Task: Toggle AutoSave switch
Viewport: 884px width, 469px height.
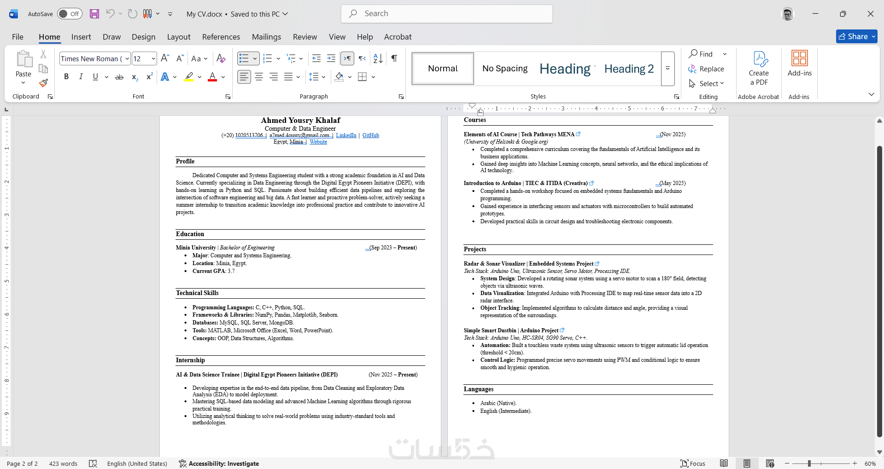Action: tap(70, 14)
